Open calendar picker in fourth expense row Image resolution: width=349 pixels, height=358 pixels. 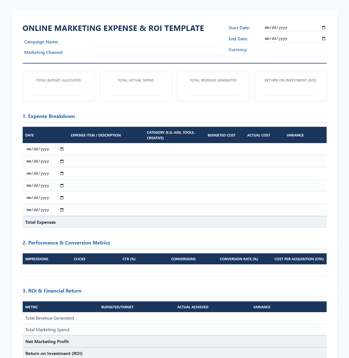(62, 186)
